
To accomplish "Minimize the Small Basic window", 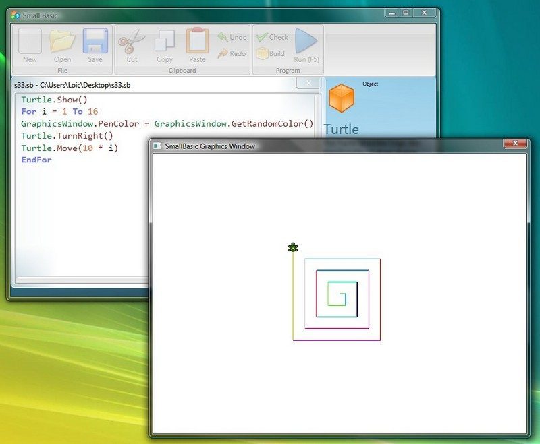I will [x=392, y=13].
